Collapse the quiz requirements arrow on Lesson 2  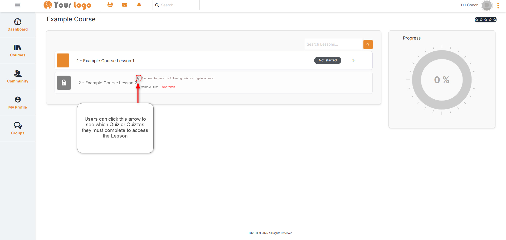coord(139,78)
